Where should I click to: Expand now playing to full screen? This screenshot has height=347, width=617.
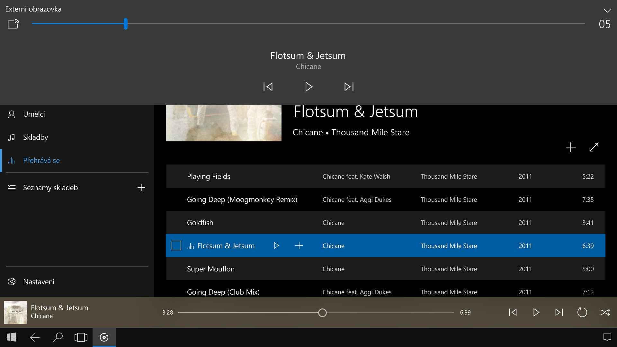(x=594, y=147)
